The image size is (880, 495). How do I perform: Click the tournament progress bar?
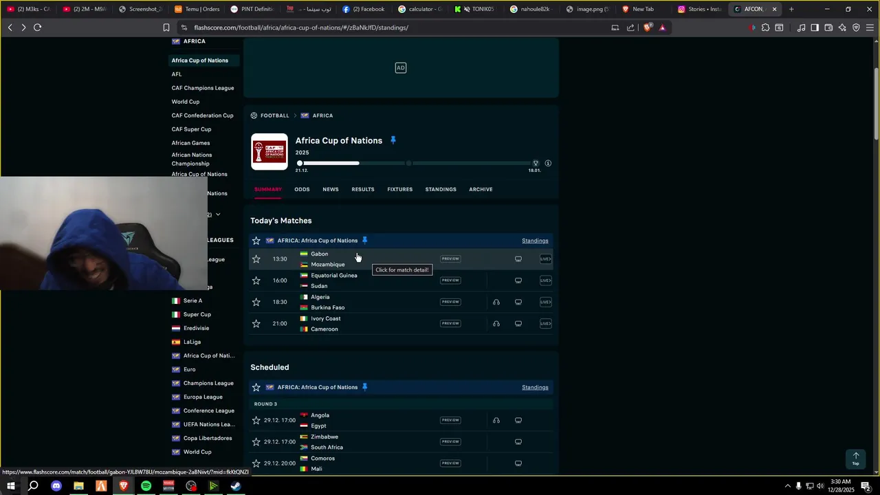(x=417, y=164)
